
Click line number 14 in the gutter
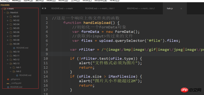(46, 77)
